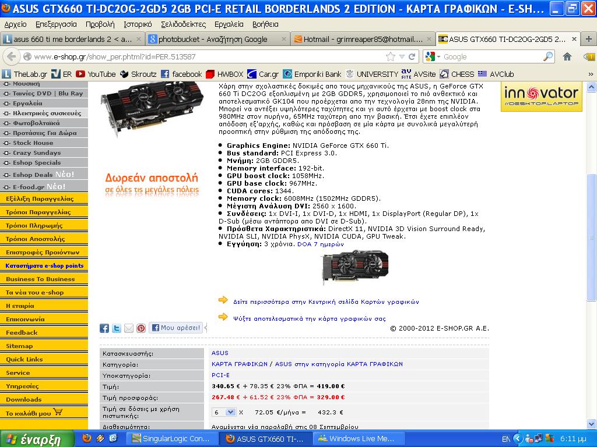
Task: Pin the product on Pinterest icon
Action: (141, 328)
